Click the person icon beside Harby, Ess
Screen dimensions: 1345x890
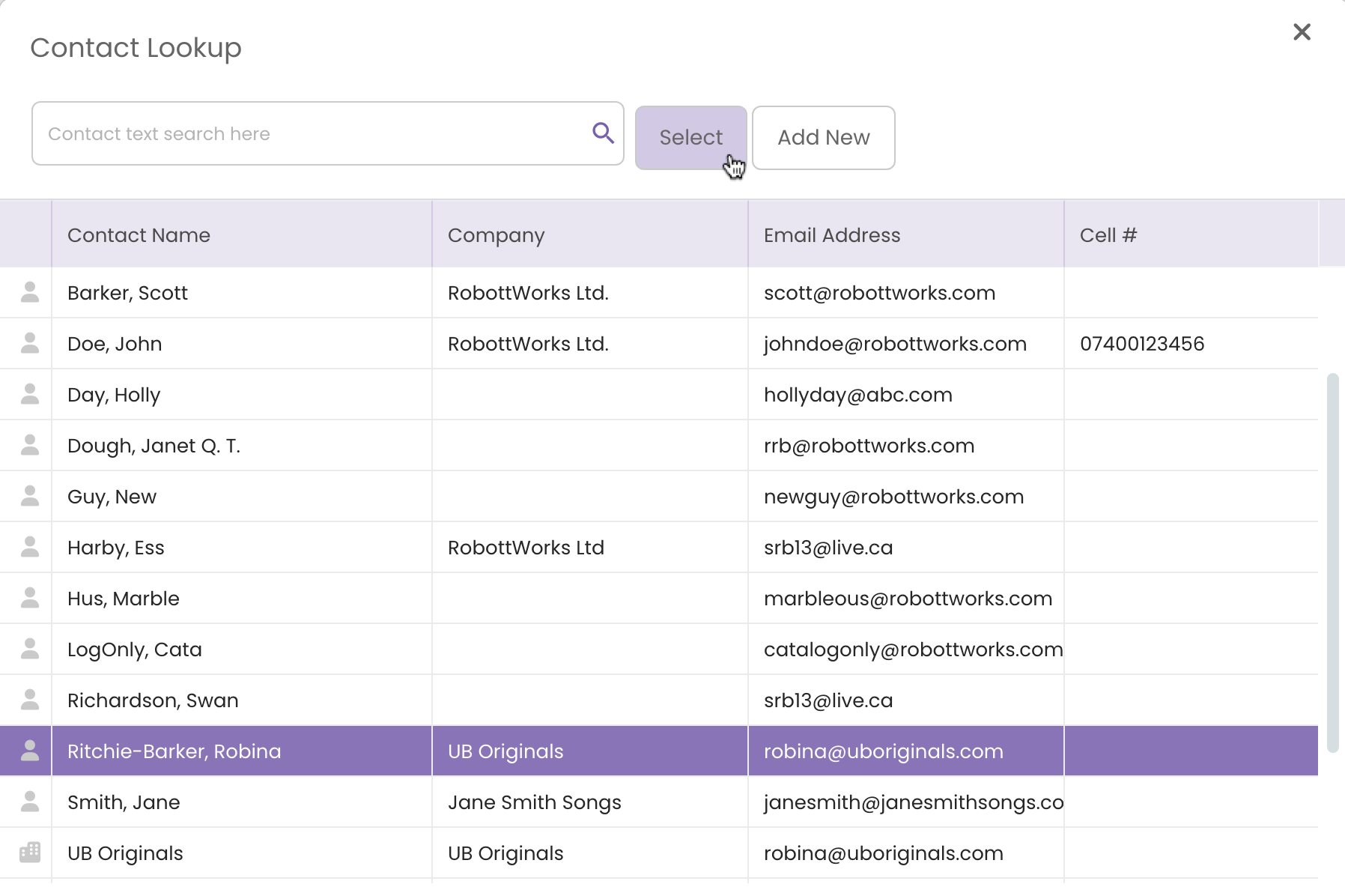coord(30,547)
